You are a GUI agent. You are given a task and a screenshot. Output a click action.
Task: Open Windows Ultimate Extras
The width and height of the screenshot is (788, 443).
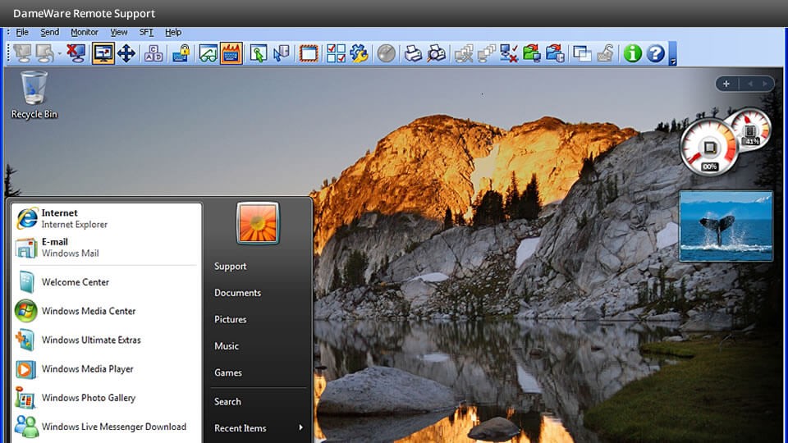point(106,340)
